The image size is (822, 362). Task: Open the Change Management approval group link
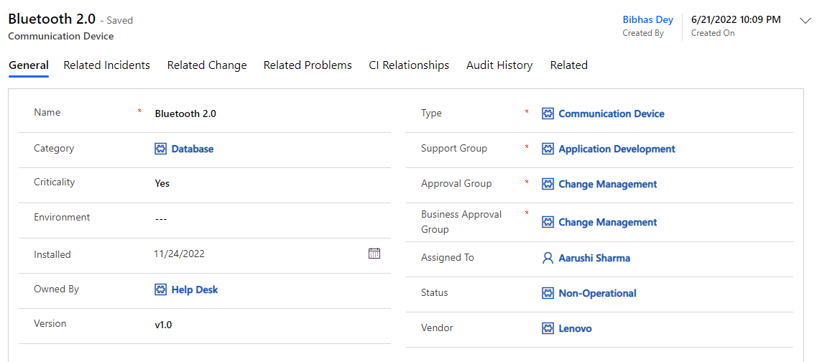coord(607,184)
